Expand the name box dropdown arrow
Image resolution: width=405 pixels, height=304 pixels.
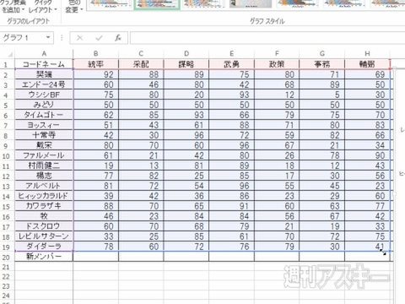tap(48, 37)
